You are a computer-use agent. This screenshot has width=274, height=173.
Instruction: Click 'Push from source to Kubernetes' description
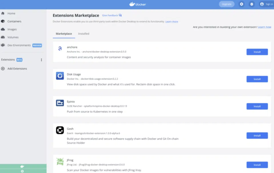tap(95, 112)
